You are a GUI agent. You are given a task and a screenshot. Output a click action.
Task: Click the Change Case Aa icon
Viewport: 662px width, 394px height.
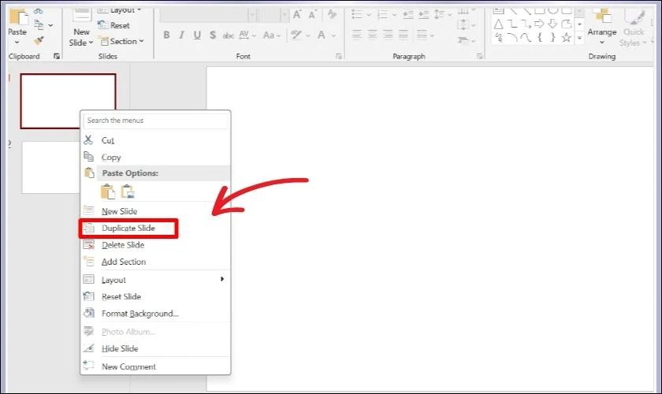(269, 35)
